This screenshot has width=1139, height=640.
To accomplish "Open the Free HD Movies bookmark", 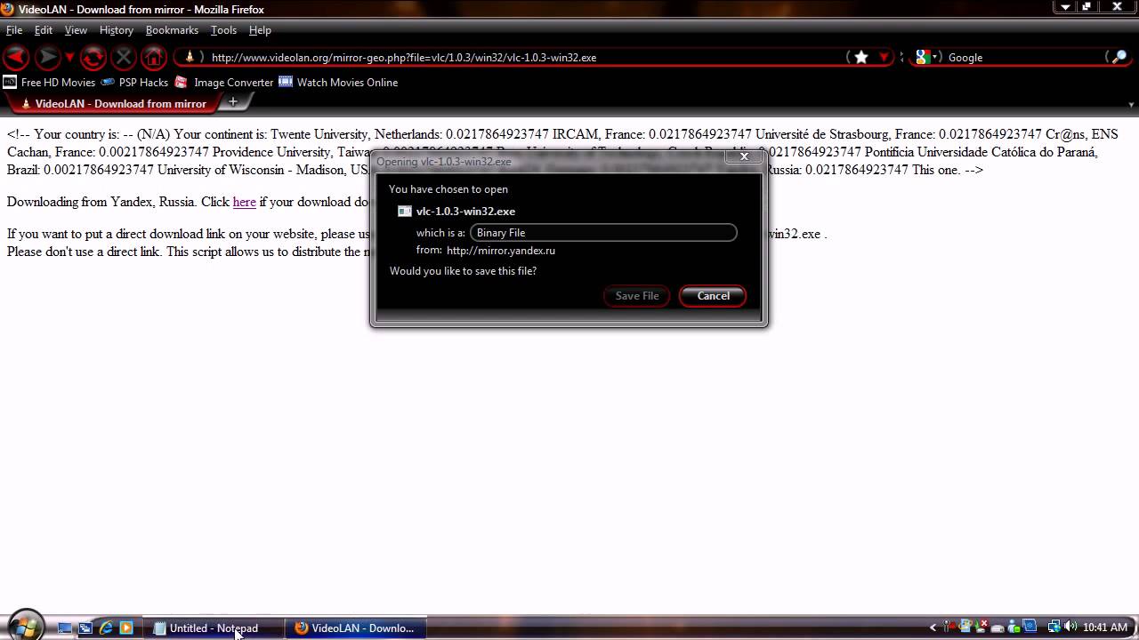I will point(49,82).
